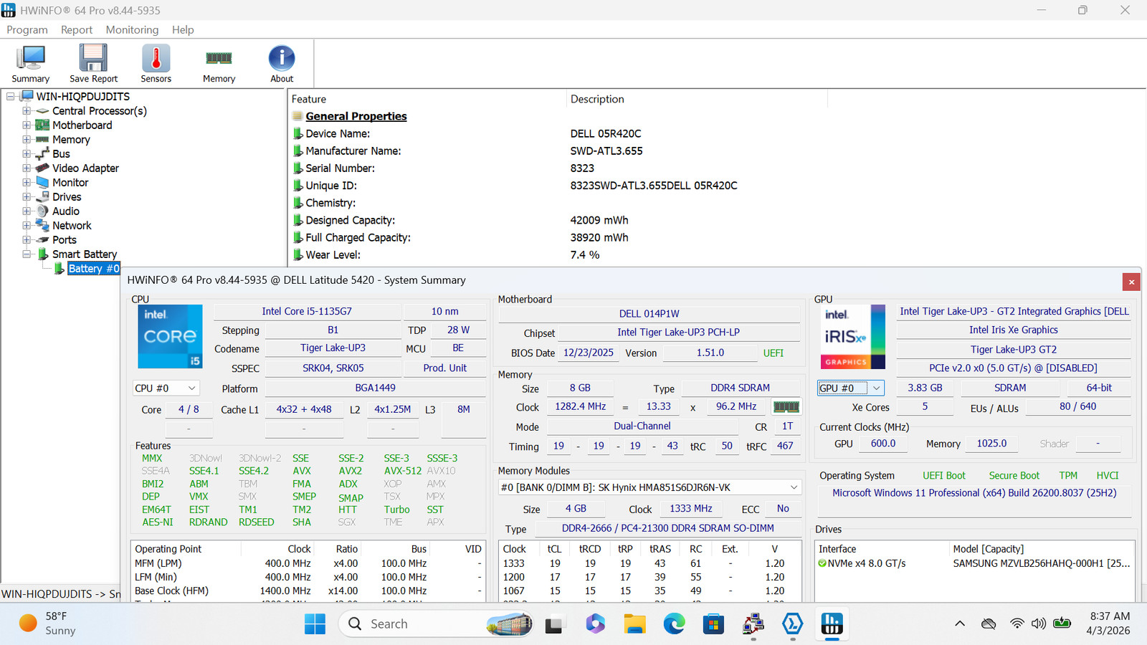Screen dimensions: 1147x645
Task: Expand the Drives tree node
Action: click(x=27, y=197)
